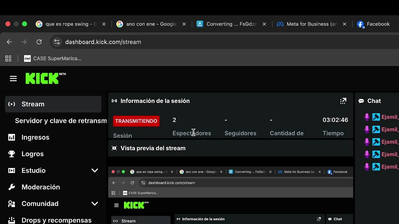Click the first chat message moderator badge
The image size is (399, 224).
click(x=376, y=117)
